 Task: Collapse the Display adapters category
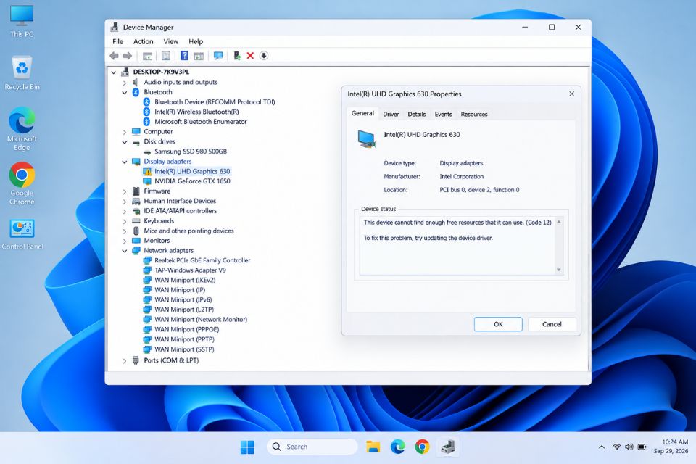coord(125,162)
